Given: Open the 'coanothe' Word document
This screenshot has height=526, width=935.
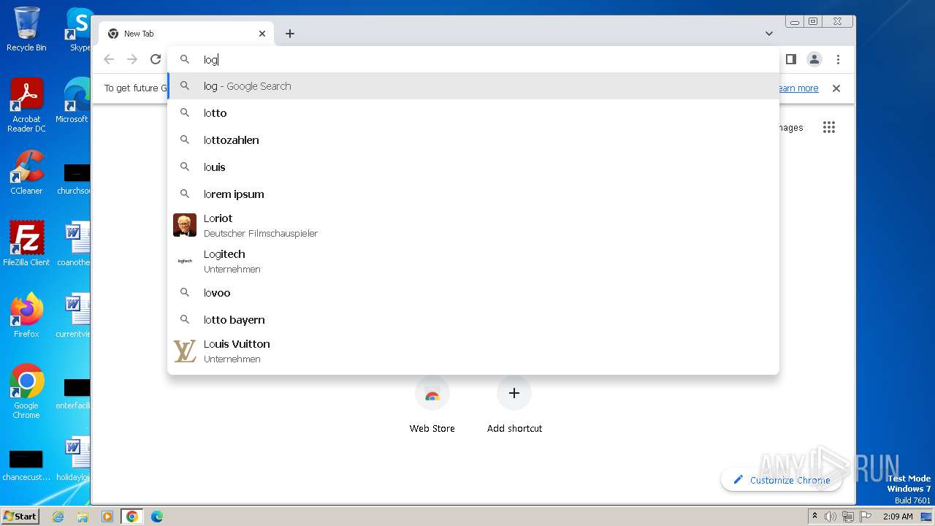Looking at the screenshot, I should click(x=73, y=244).
